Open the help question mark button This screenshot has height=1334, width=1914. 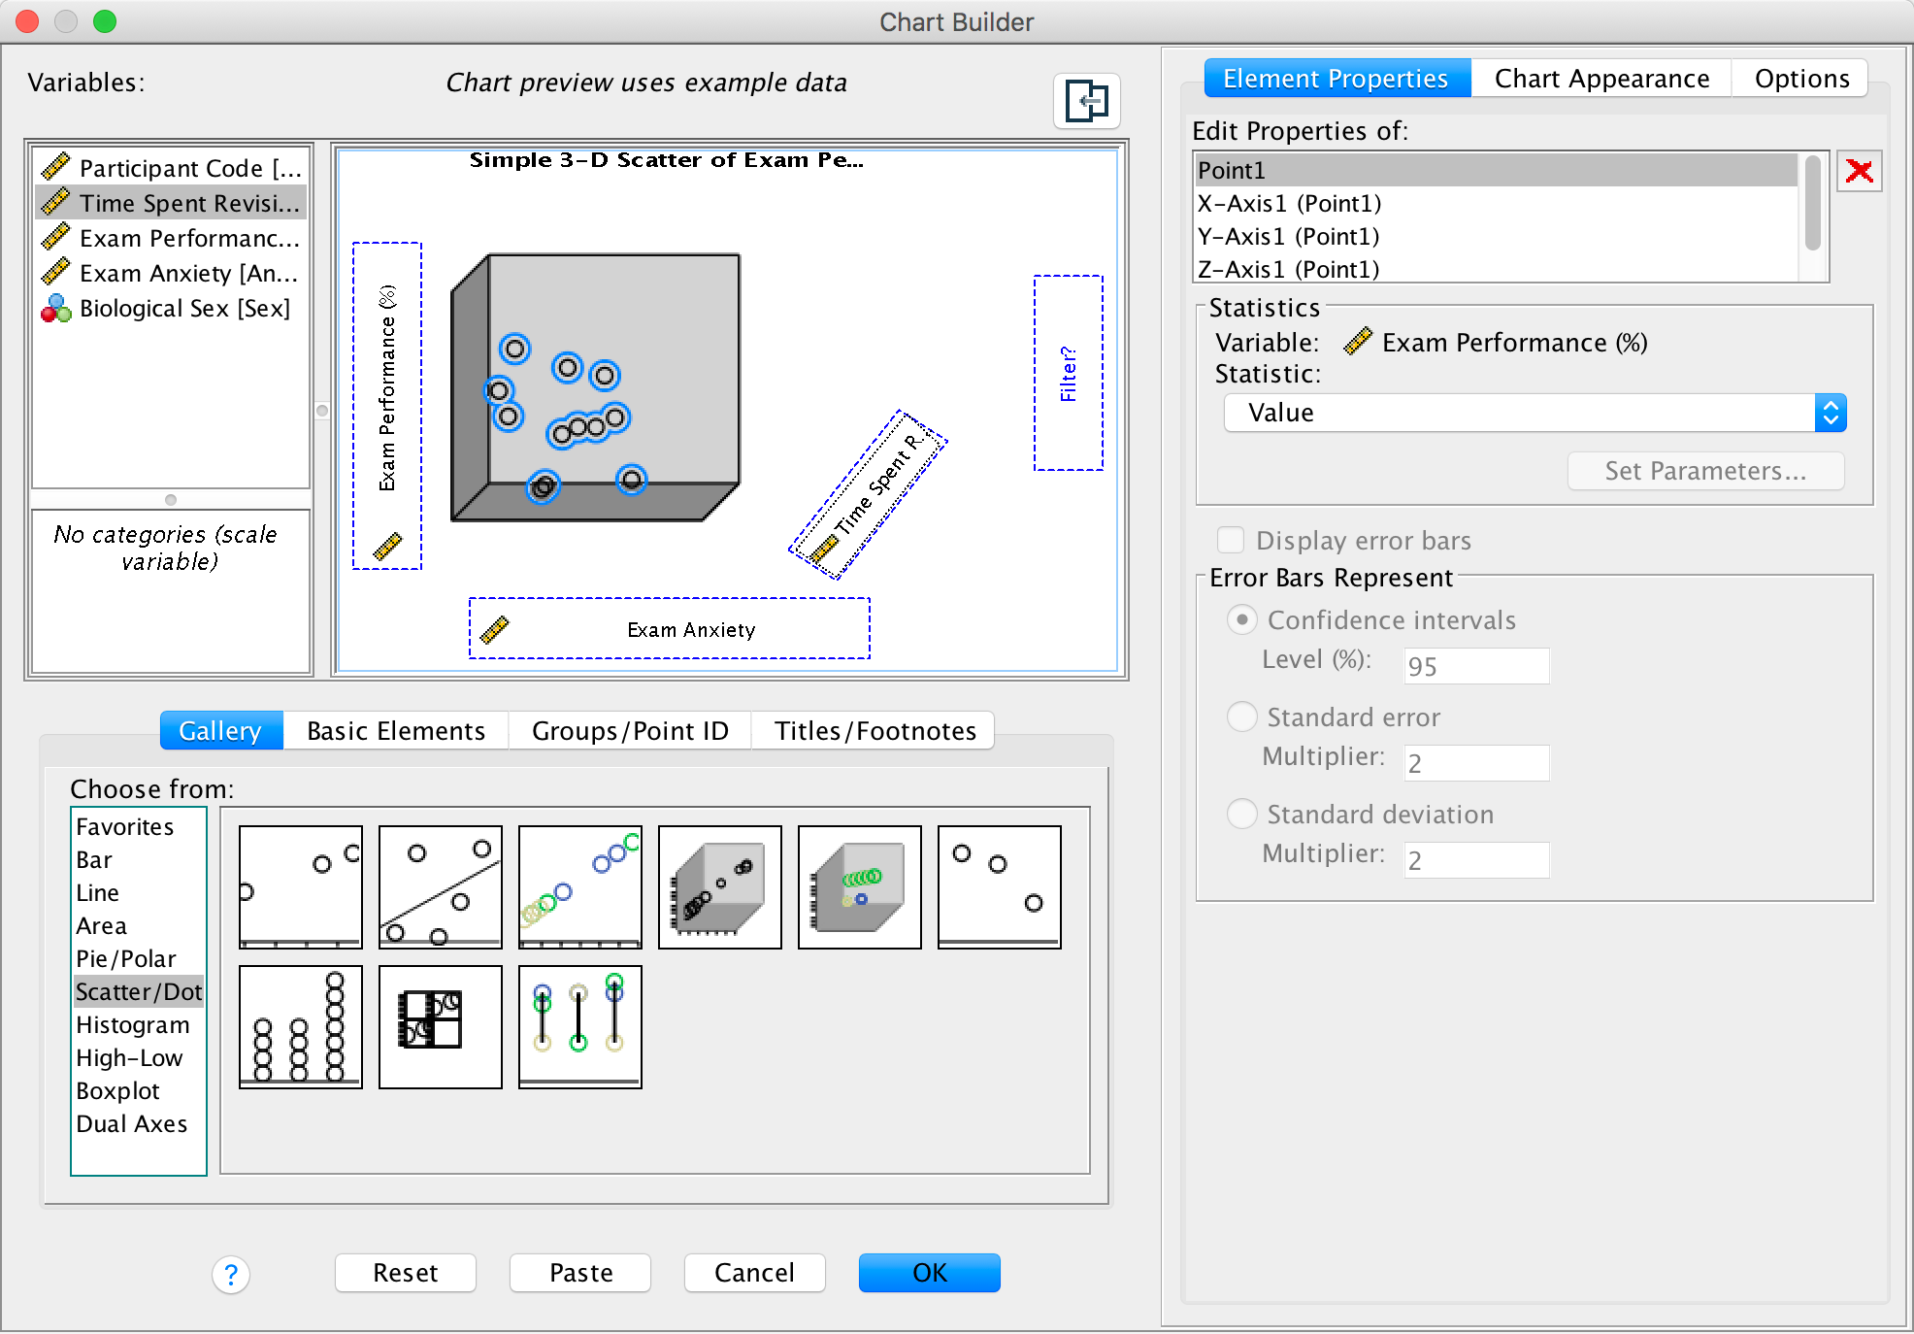tap(231, 1274)
